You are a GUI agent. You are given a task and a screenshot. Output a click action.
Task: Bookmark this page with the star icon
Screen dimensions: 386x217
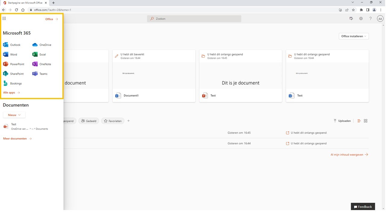tap(353, 10)
